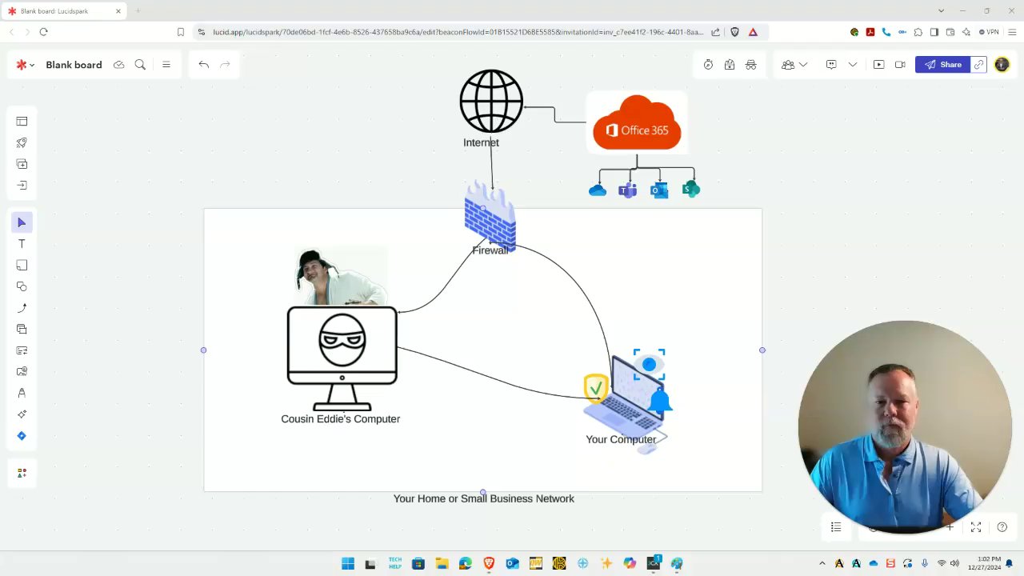The image size is (1024, 576).
Task: Open search in the board header
Action: (140, 65)
